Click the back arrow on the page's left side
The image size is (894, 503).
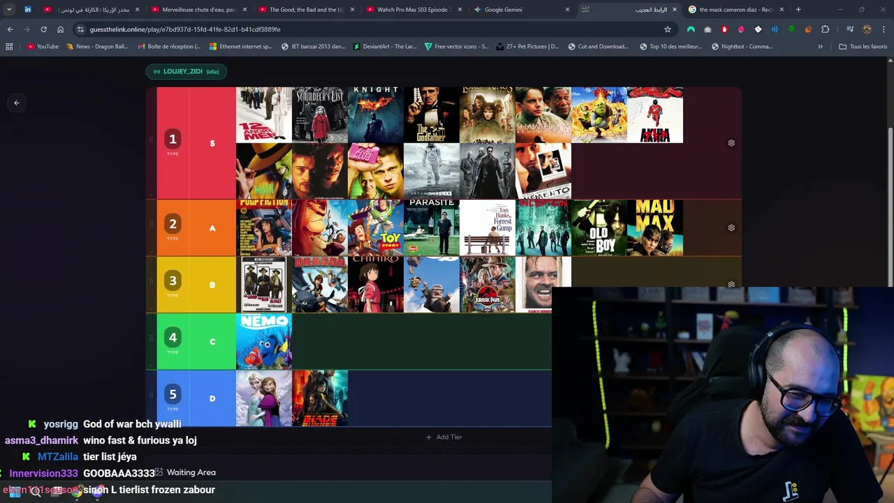(x=17, y=103)
